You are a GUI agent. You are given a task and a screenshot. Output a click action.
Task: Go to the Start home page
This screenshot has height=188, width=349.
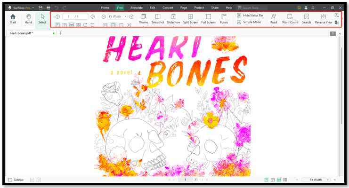(13, 19)
